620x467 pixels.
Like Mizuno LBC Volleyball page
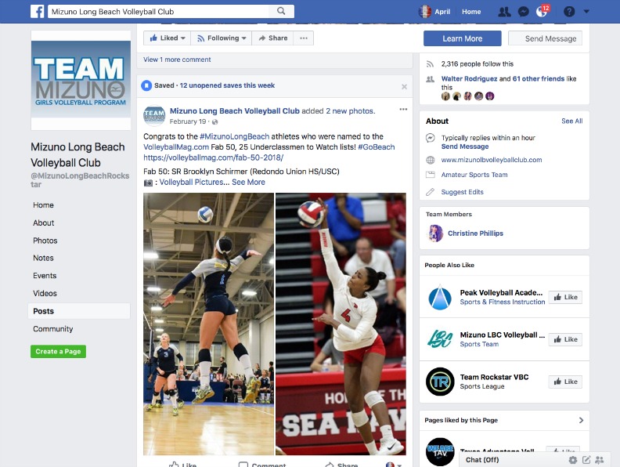coord(565,339)
